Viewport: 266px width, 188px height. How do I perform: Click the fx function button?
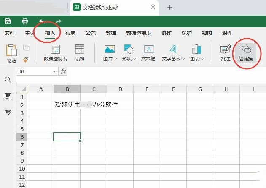coord(63,71)
